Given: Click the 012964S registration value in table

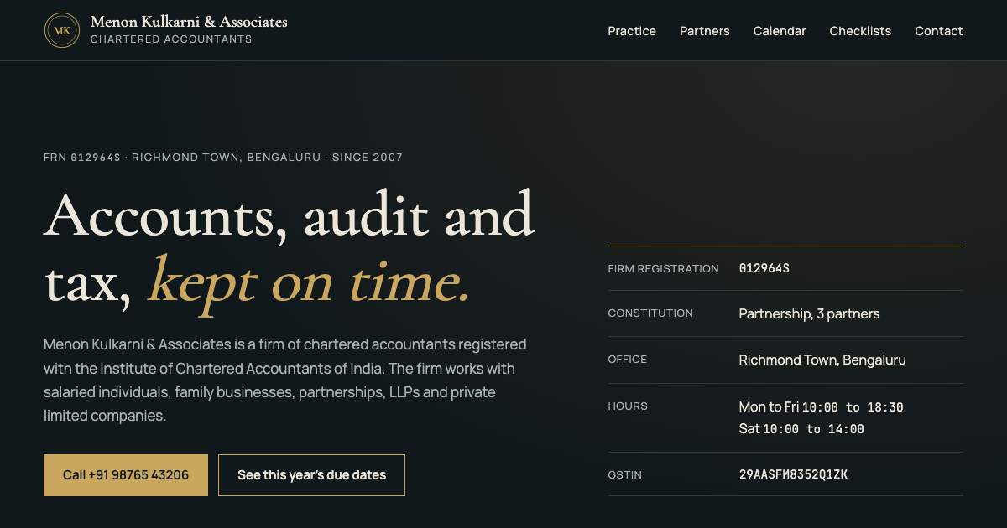Looking at the screenshot, I should pos(764,269).
